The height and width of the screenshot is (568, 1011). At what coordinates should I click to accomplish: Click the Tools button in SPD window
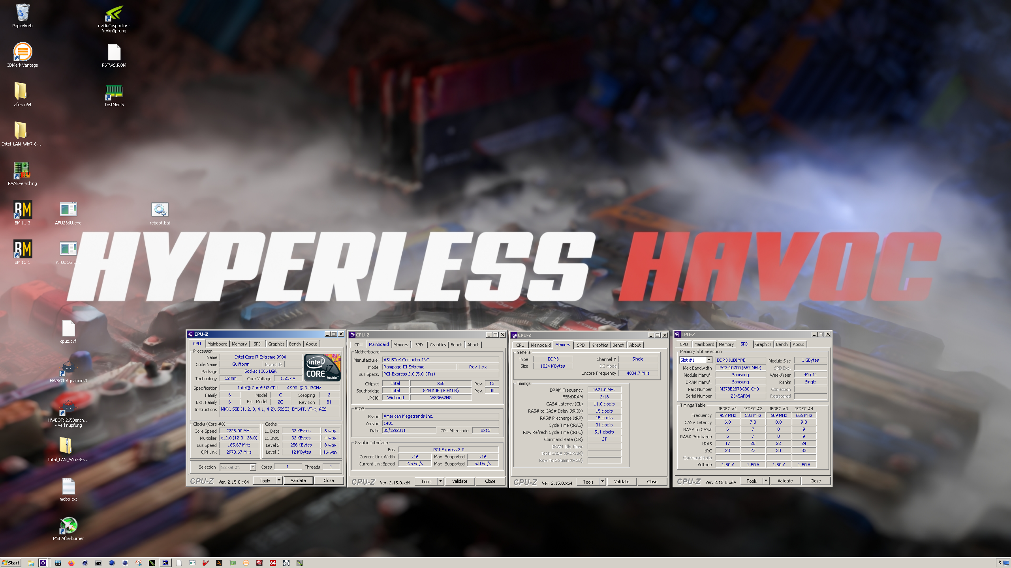752,481
